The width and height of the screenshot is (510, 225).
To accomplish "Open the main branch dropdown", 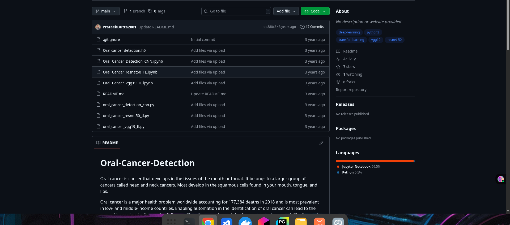I will (105, 11).
